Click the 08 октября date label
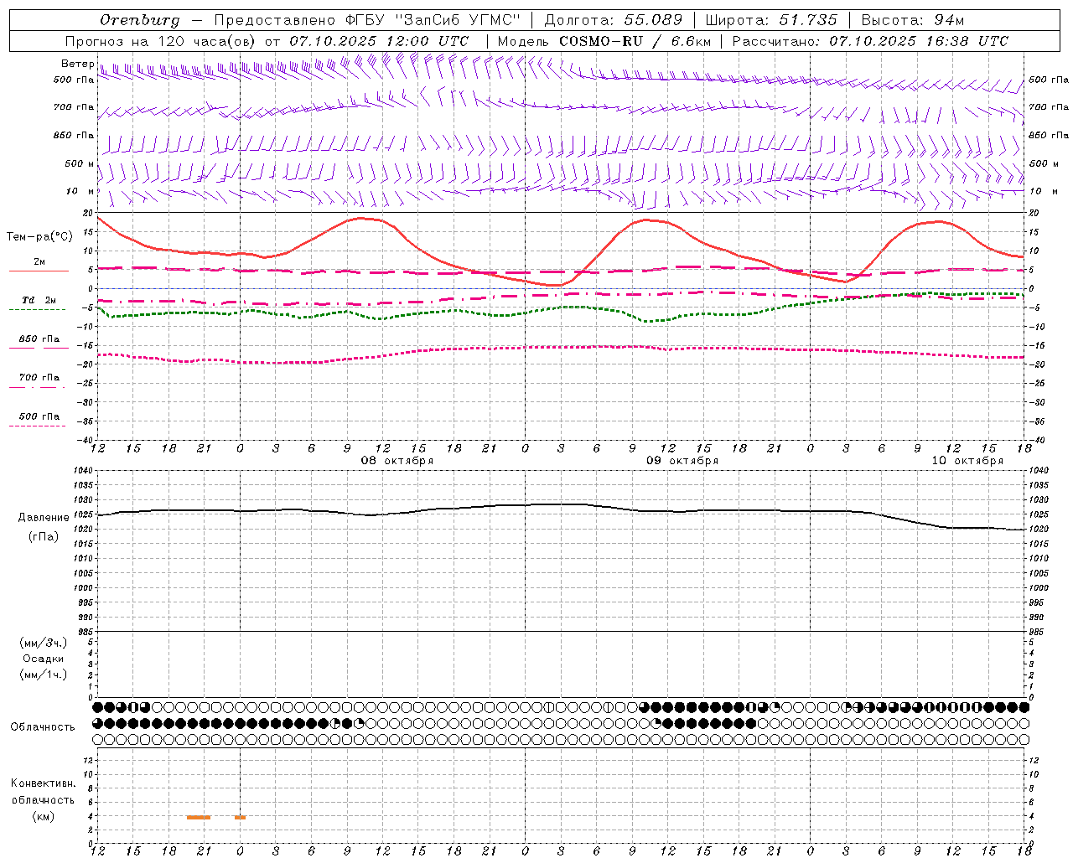 coord(397,461)
